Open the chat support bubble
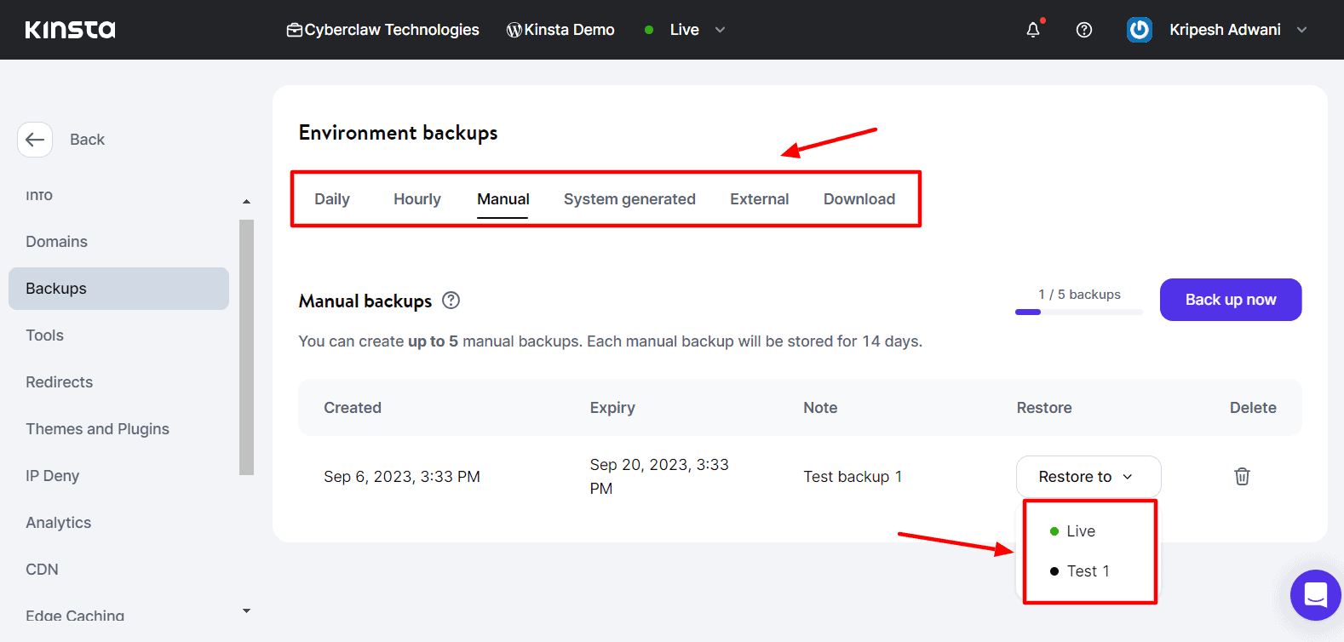Screen dimensions: 1344x642 tap(1315, 594)
